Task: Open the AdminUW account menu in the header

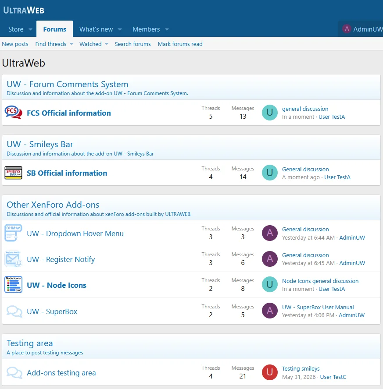Action: click(362, 29)
